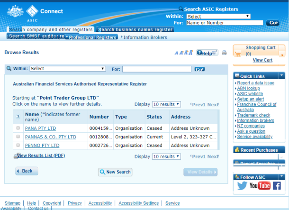This screenshot has width=289, height=210.
Task: Collapse the Follow ASIC panel
Action: click(x=281, y=176)
